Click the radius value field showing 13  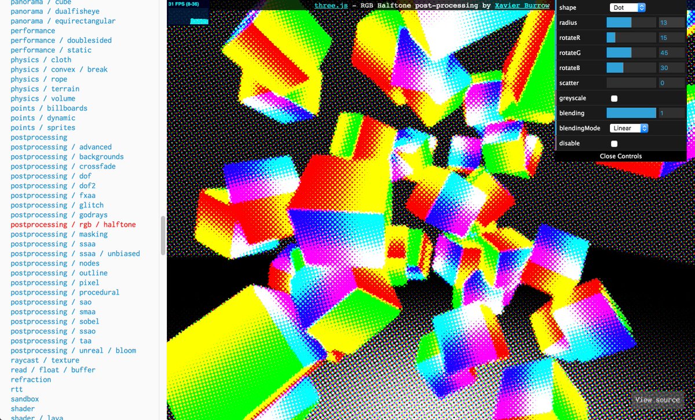pos(671,23)
